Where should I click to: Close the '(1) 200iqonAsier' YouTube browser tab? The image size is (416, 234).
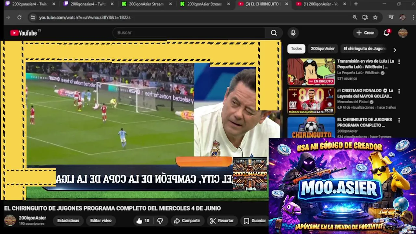pos(344,4)
